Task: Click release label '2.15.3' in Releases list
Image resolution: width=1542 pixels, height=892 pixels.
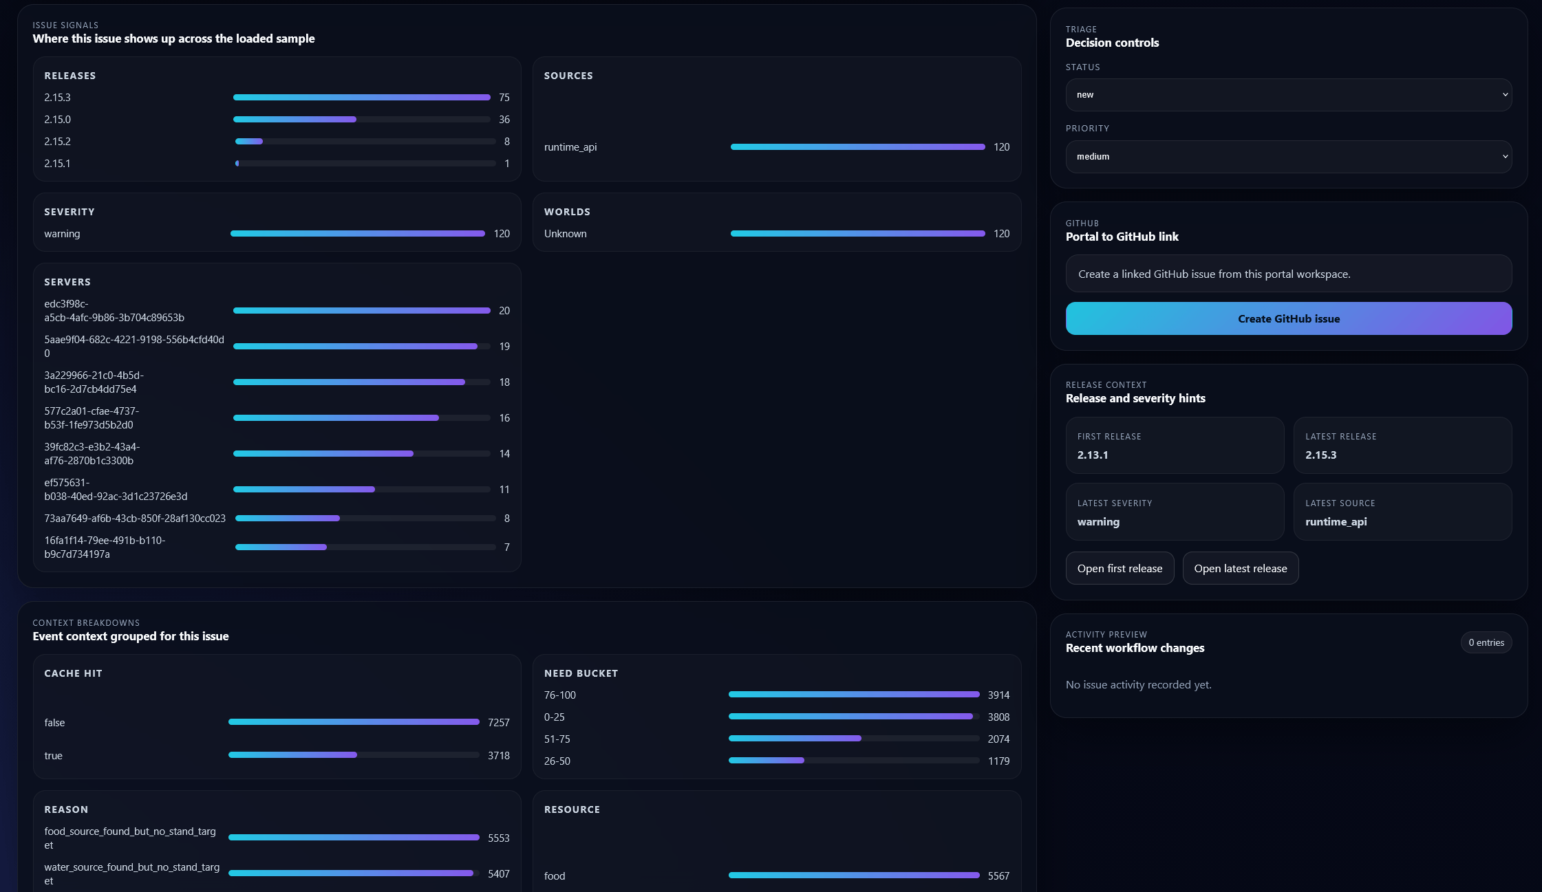Action: (57, 98)
